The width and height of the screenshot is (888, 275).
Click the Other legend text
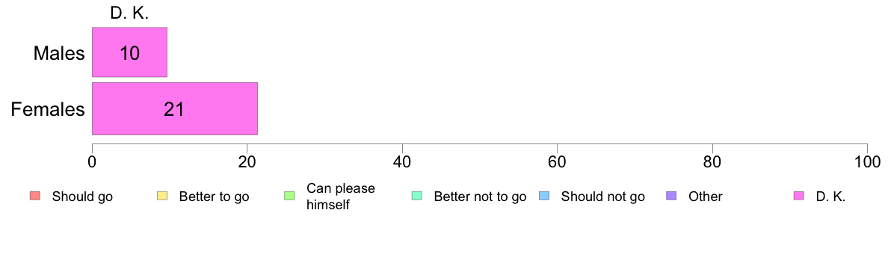point(706,197)
